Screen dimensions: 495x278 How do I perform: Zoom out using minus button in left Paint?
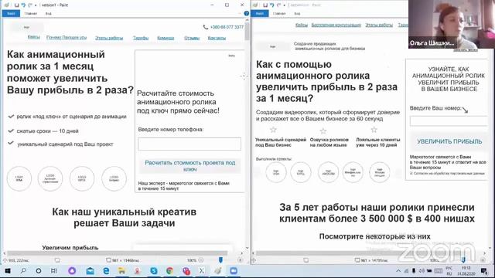201,260
